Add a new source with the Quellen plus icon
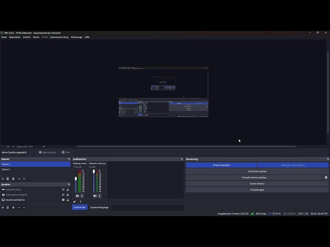 pyautogui.click(x=3, y=207)
